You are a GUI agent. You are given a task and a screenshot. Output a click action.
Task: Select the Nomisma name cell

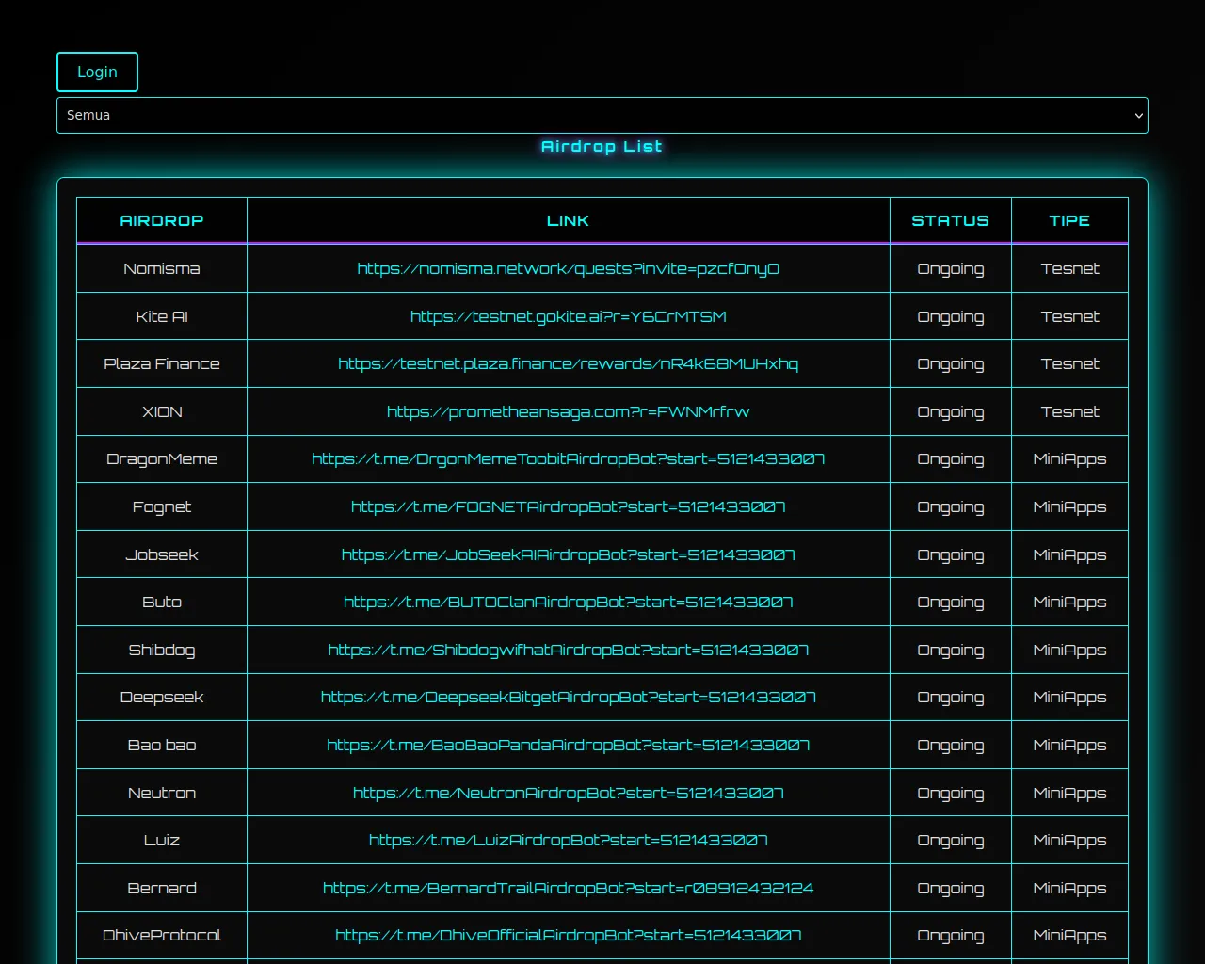coord(162,269)
